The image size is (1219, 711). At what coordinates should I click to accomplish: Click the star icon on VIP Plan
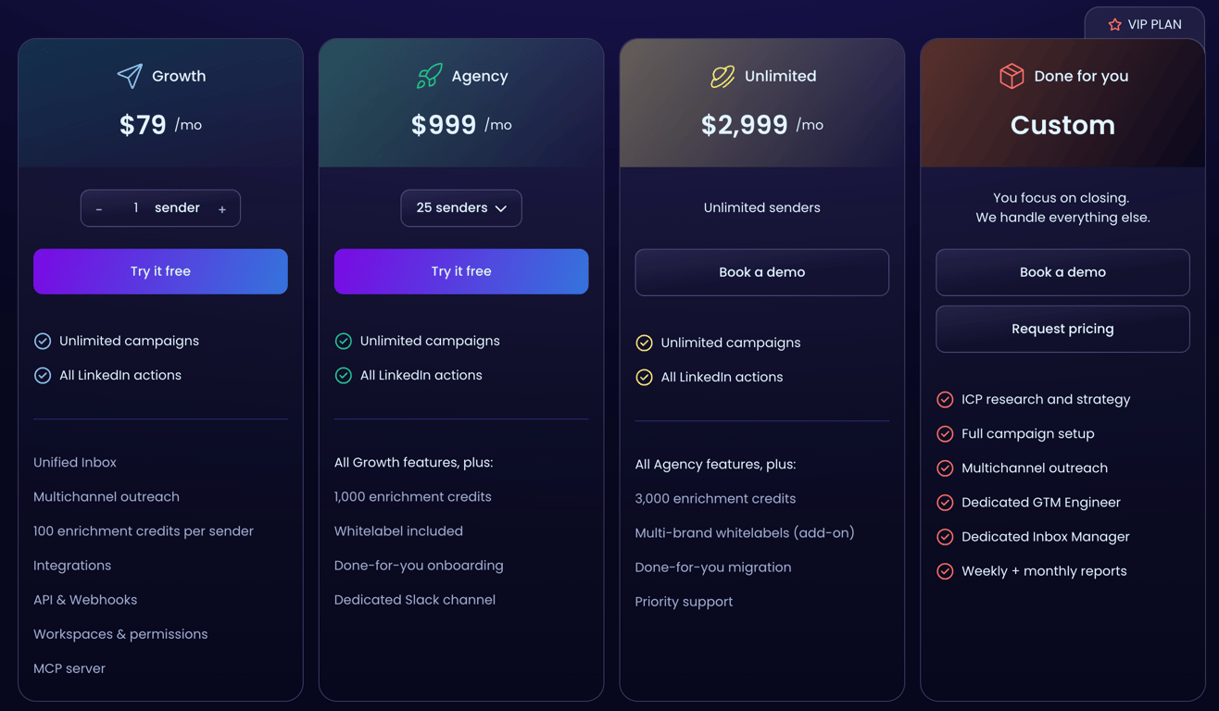tap(1115, 25)
